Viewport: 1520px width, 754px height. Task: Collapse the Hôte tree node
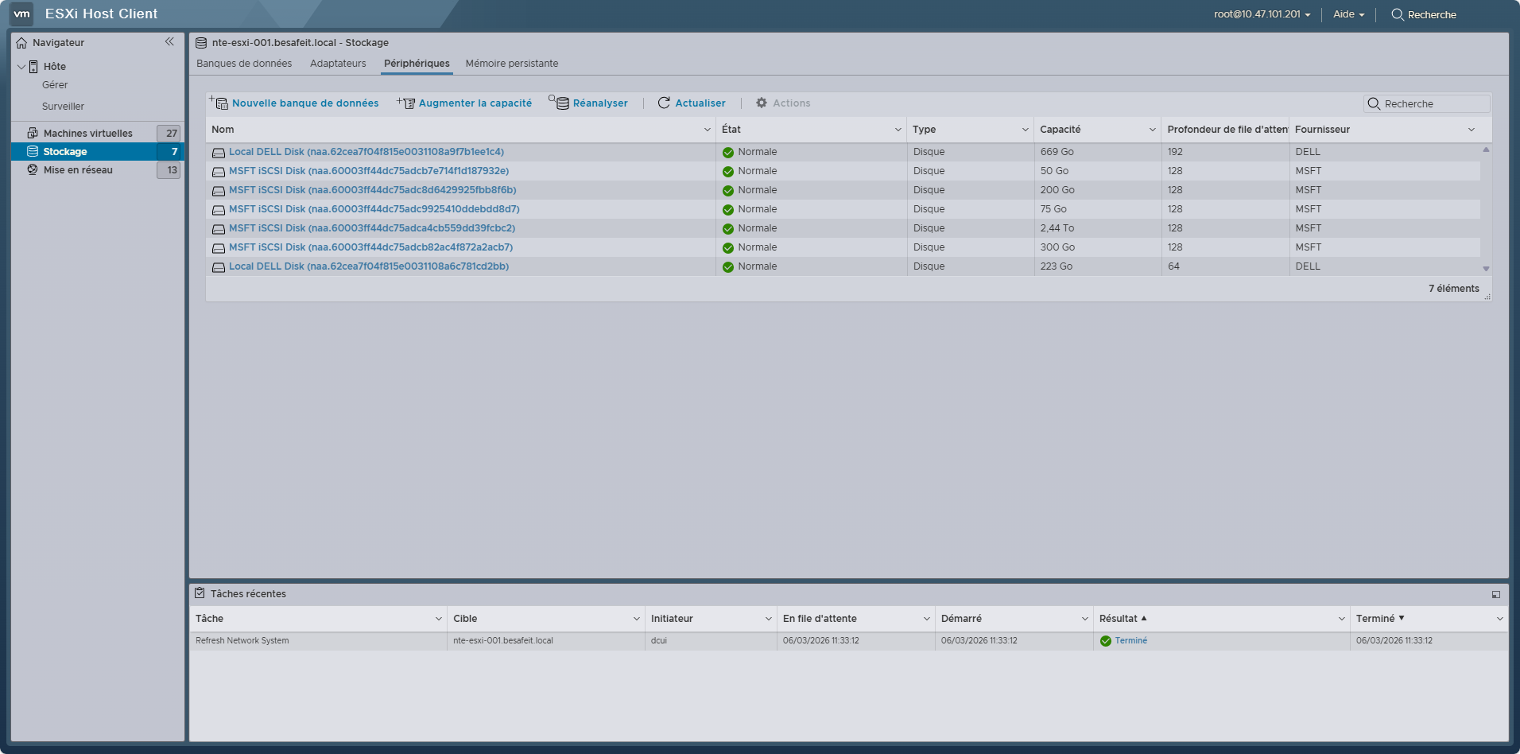21,67
